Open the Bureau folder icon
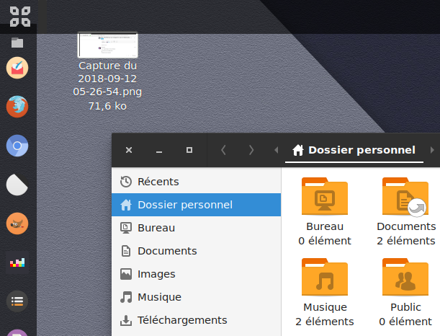 click(x=324, y=198)
